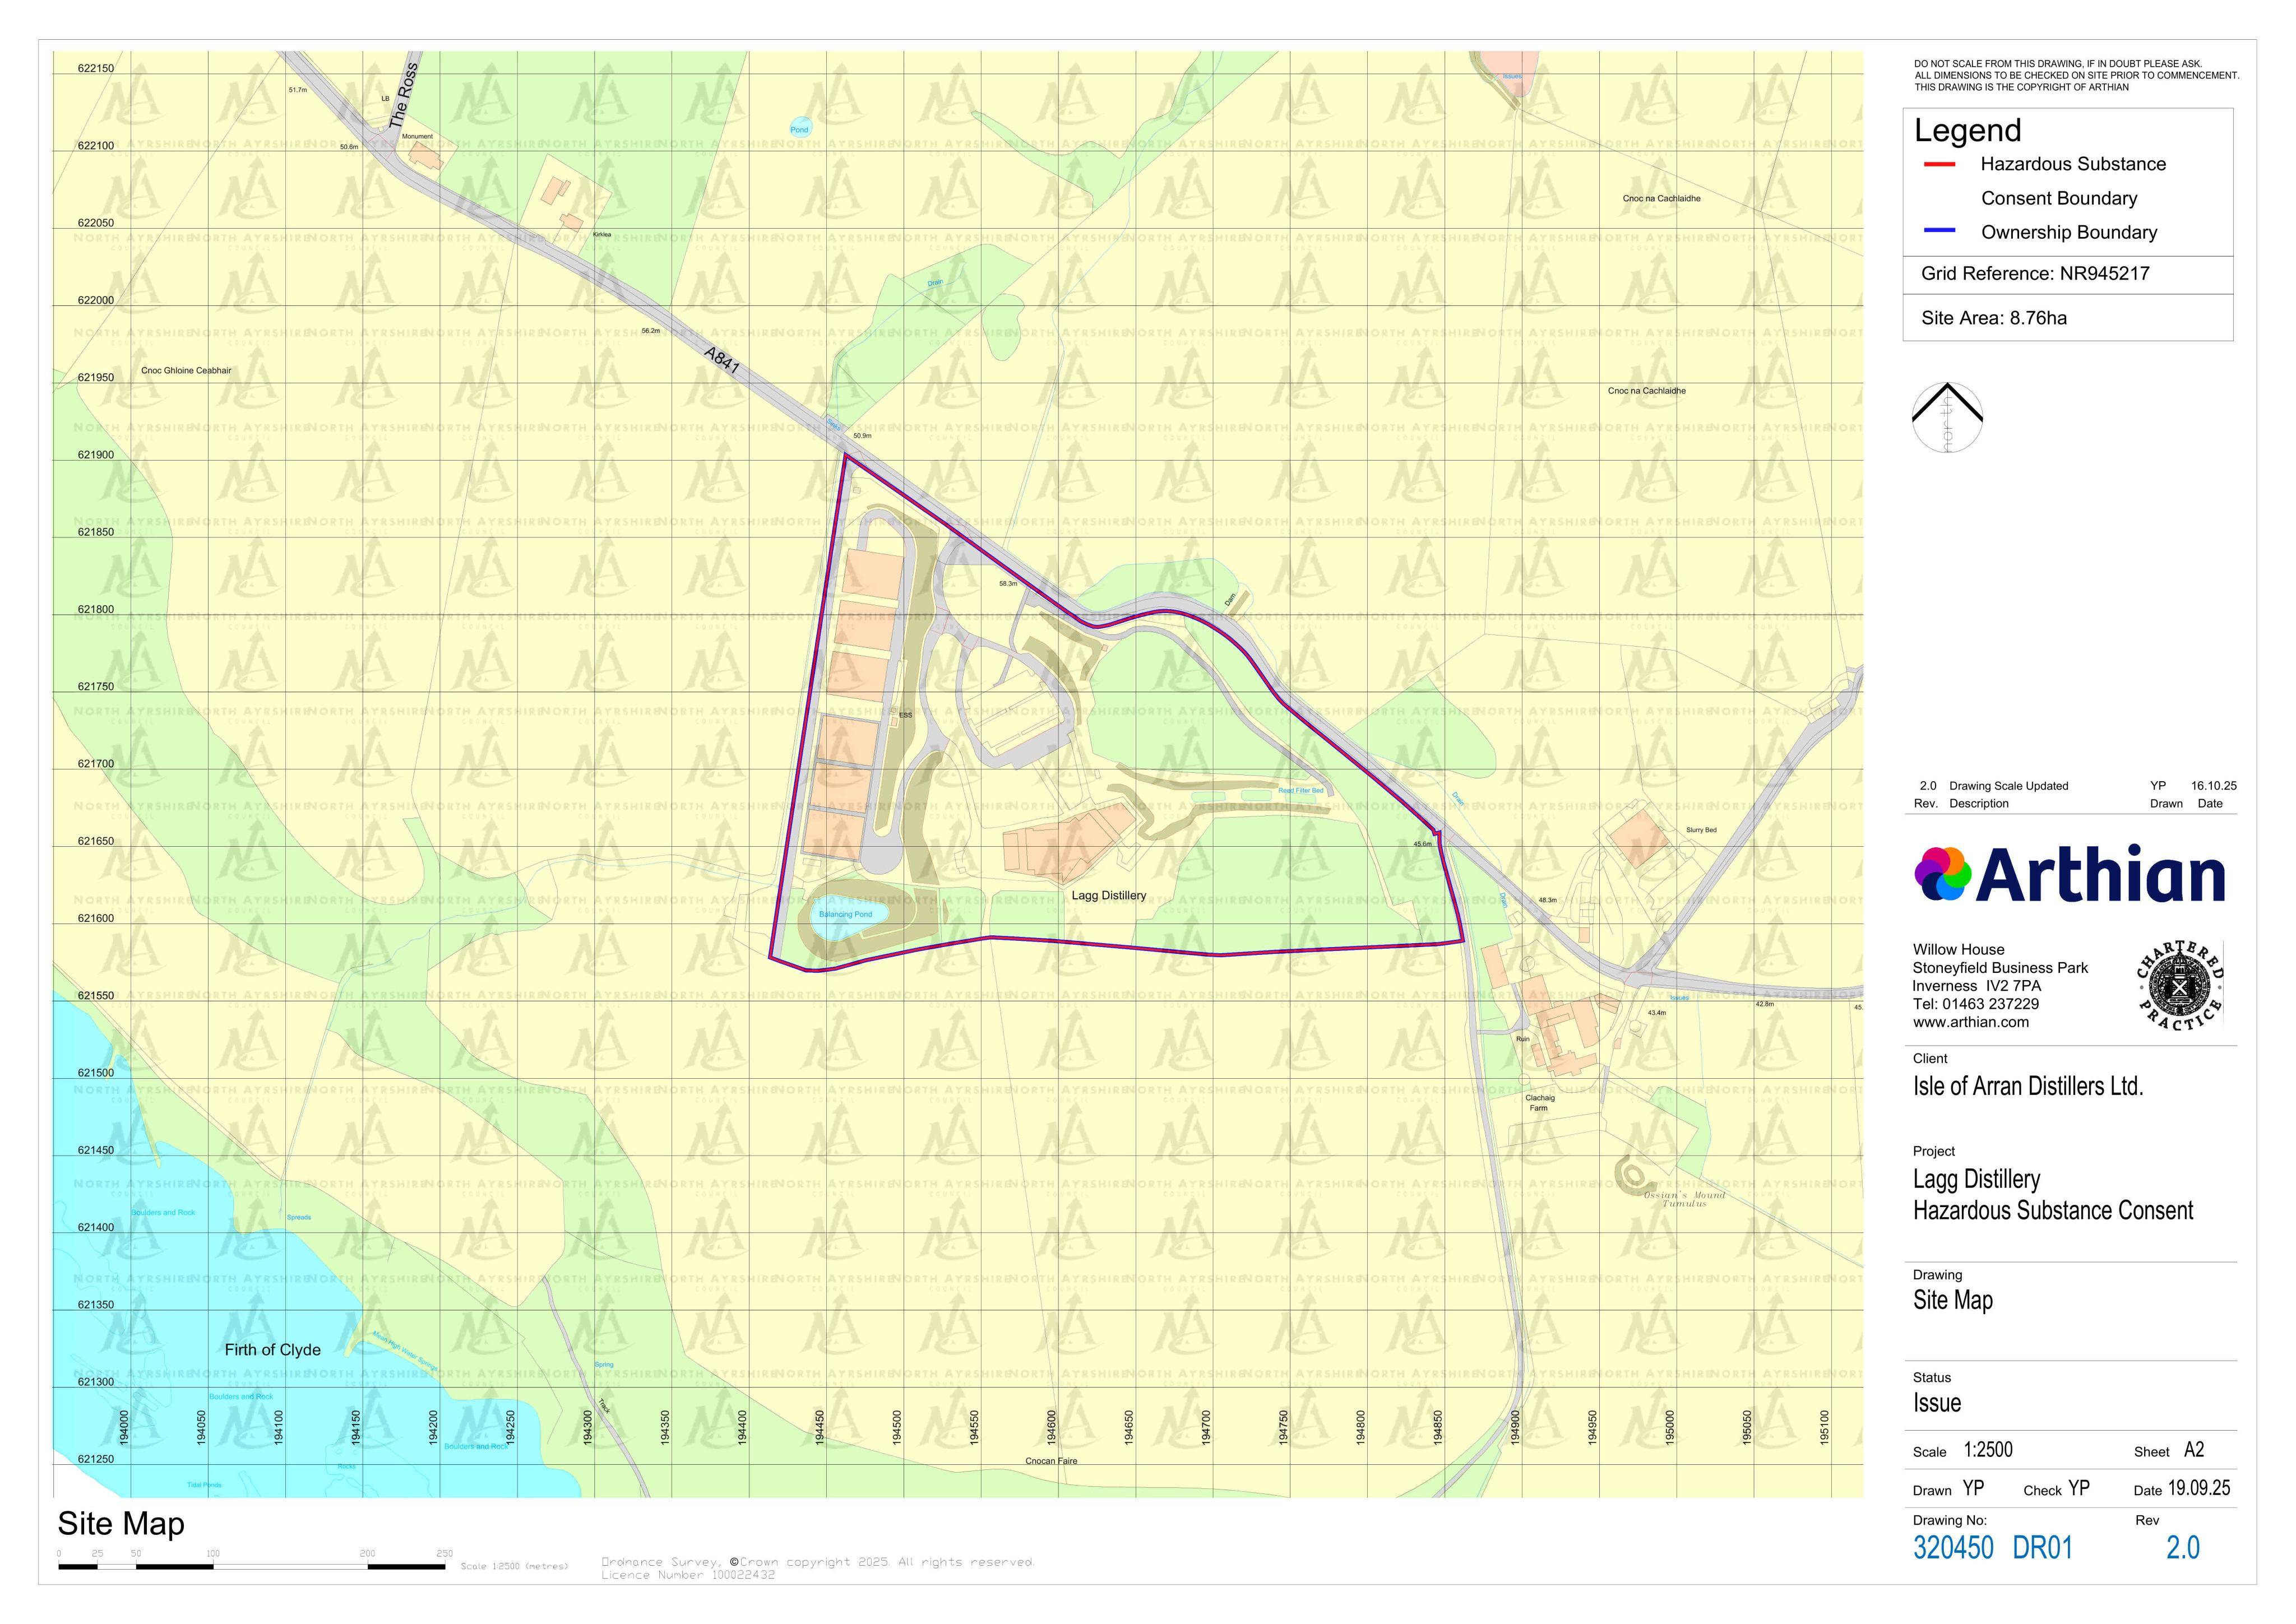Select the 'Balancing Pond' label
This screenshot has width=2296, height=1624.
click(x=846, y=914)
